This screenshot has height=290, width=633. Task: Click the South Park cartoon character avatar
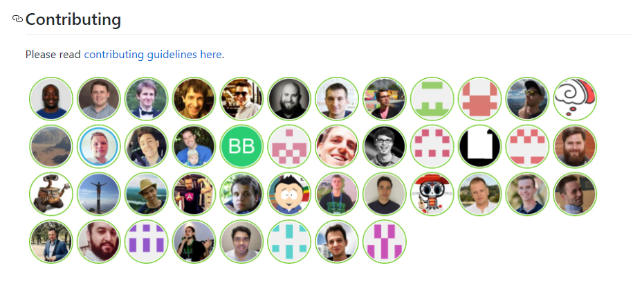coord(289,194)
